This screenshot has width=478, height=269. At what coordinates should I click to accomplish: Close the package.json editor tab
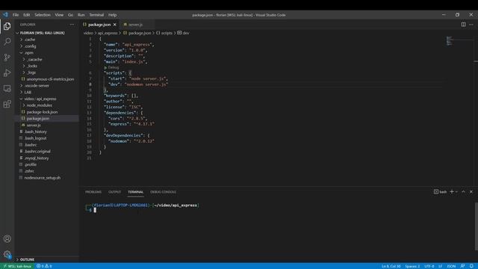pos(114,25)
